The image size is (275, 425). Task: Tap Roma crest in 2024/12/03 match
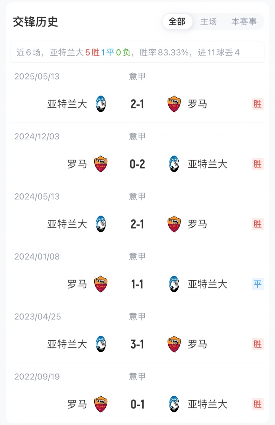[101, 164]
